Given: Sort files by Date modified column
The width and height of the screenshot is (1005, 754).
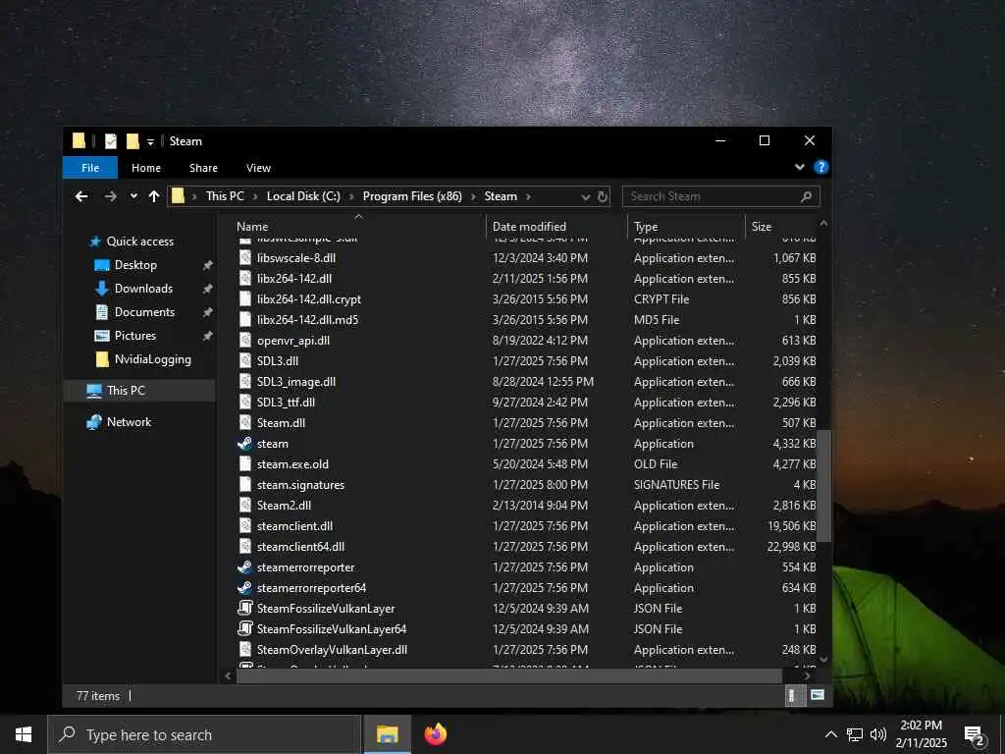Looking at the screenshot, I should point(556,227).
